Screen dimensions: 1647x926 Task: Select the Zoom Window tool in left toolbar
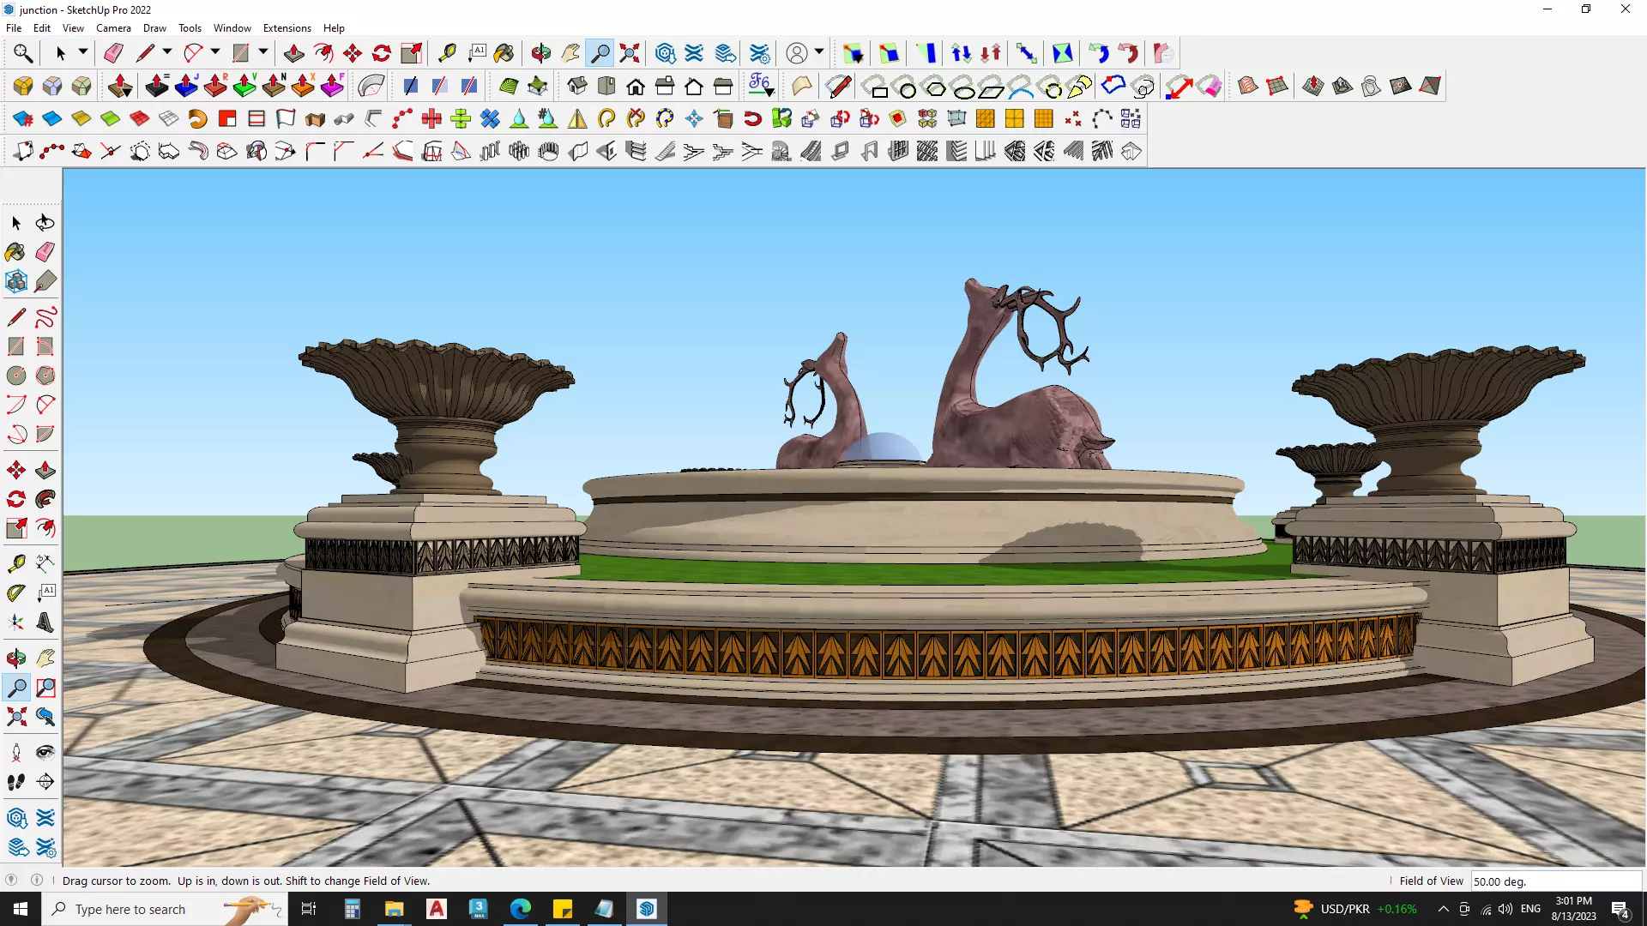coord(45,688)
